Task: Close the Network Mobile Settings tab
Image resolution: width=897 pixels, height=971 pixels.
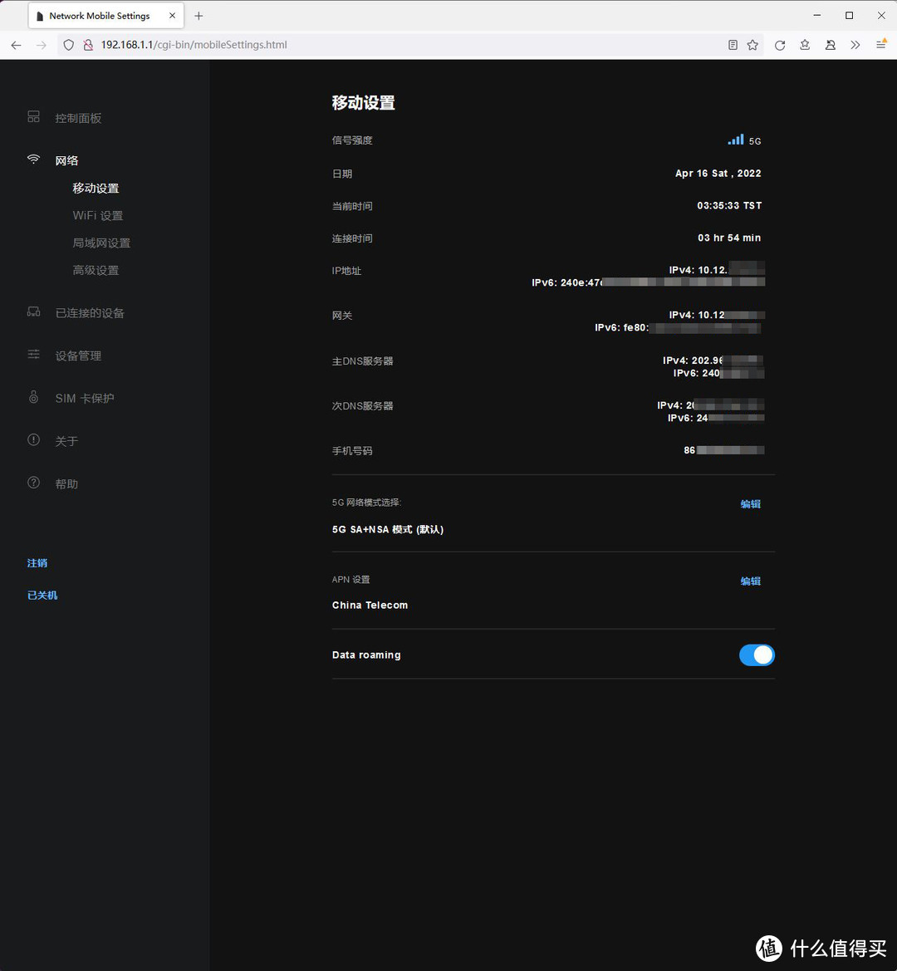Action: pyautogui.click(x=172, y=16)
